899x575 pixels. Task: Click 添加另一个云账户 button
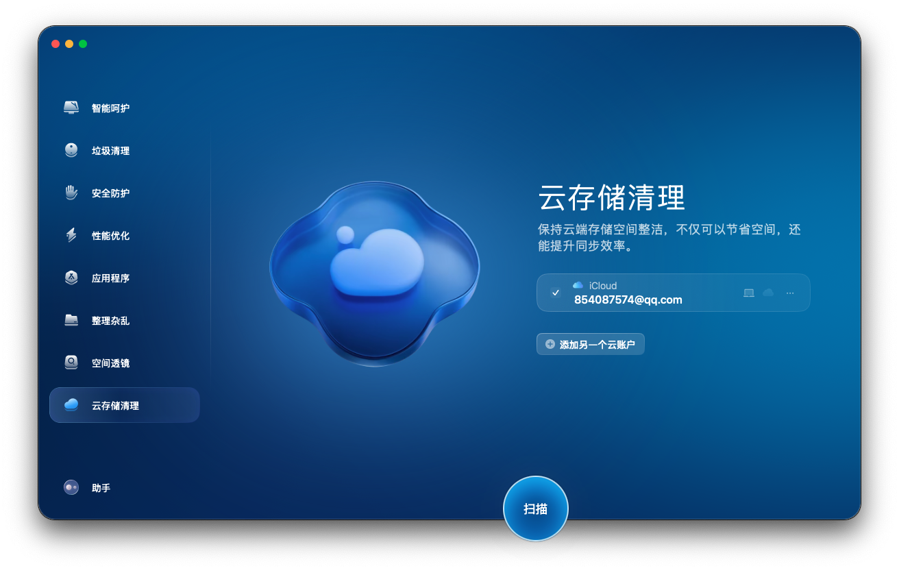[x=590, y=345]
